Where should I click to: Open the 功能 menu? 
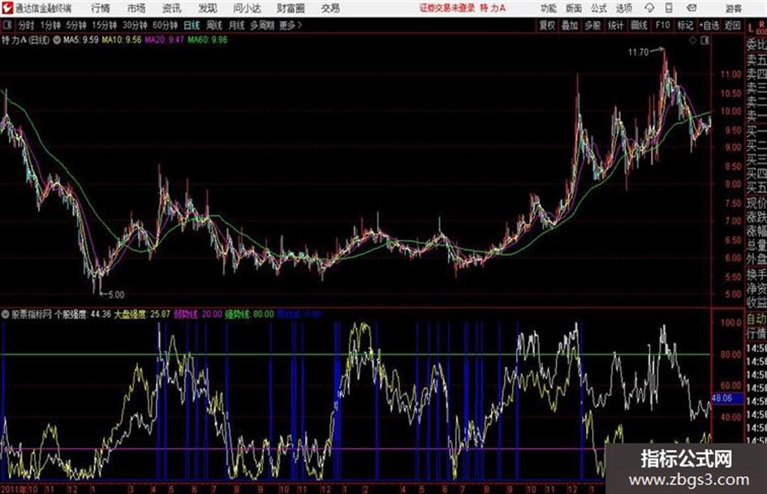point(549,8)
